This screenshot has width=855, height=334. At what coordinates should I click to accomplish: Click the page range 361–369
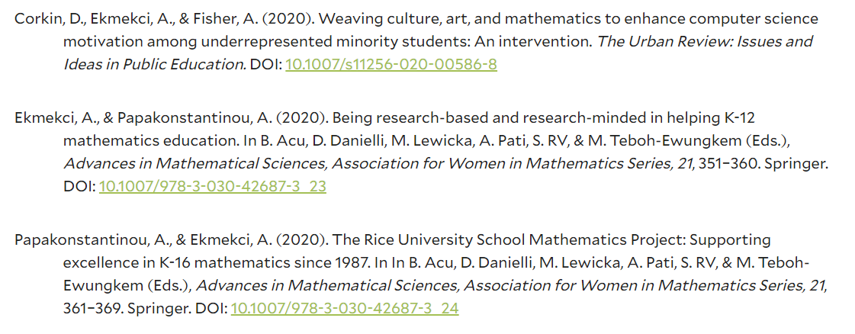[93, 308]
